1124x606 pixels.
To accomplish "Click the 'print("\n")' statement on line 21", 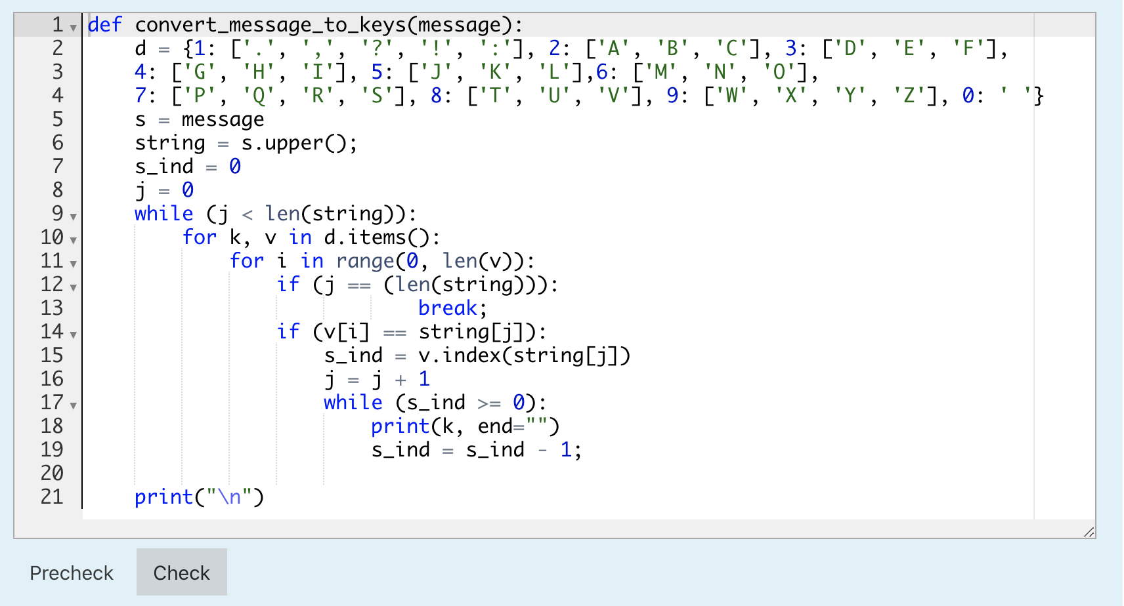I will coord(199,497).
